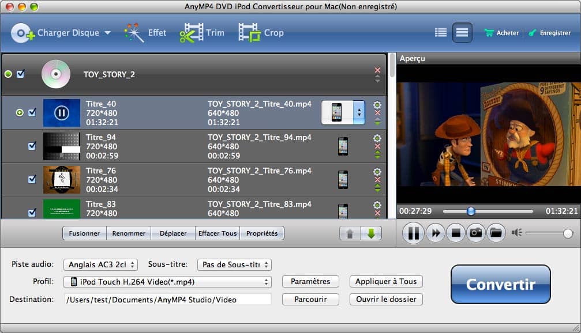The width and height of the screenshot is (581, 333).
Task: Remove TOY_STORY_2 disc with red X
Action: [377, 70]
